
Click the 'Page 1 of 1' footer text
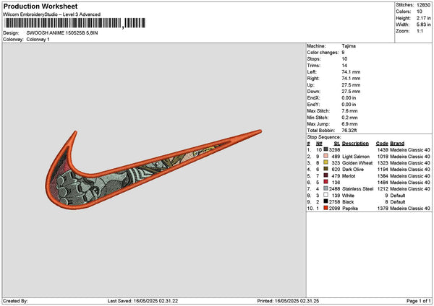point(419,301)
